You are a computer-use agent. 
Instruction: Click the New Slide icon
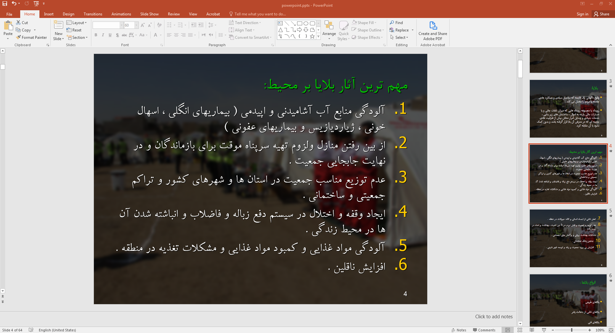pos(58,25)
